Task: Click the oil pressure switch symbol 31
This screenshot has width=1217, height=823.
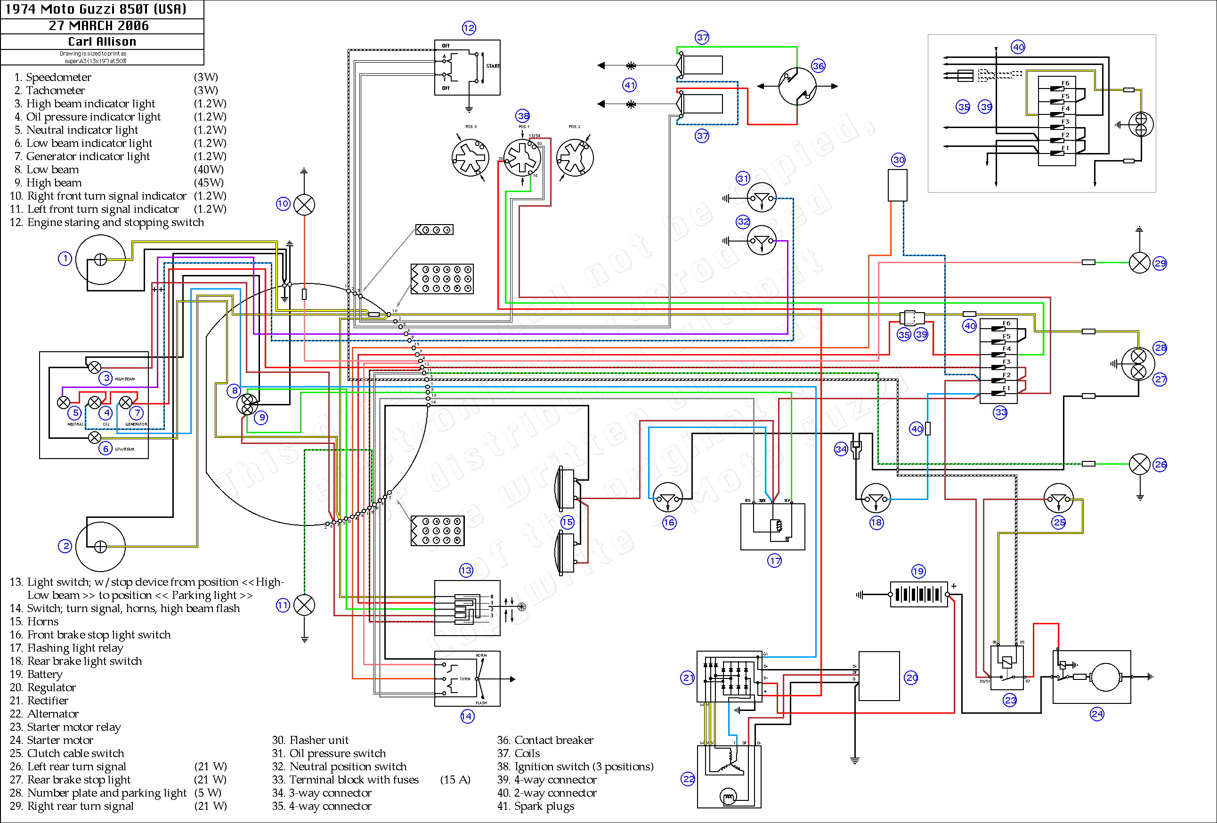Action: coord(762,197)
